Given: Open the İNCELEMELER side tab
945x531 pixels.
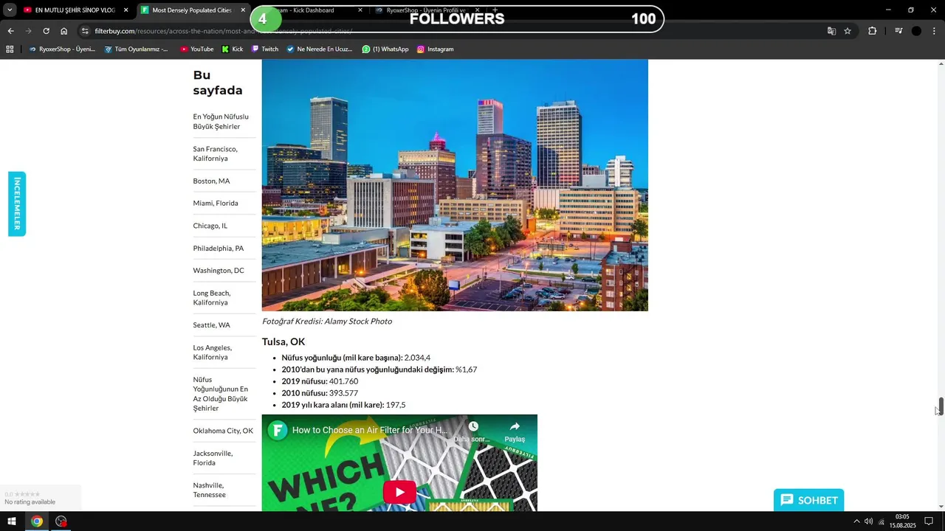Looking at the screenshot, I should pyautogui.click(x=17, y=204).
